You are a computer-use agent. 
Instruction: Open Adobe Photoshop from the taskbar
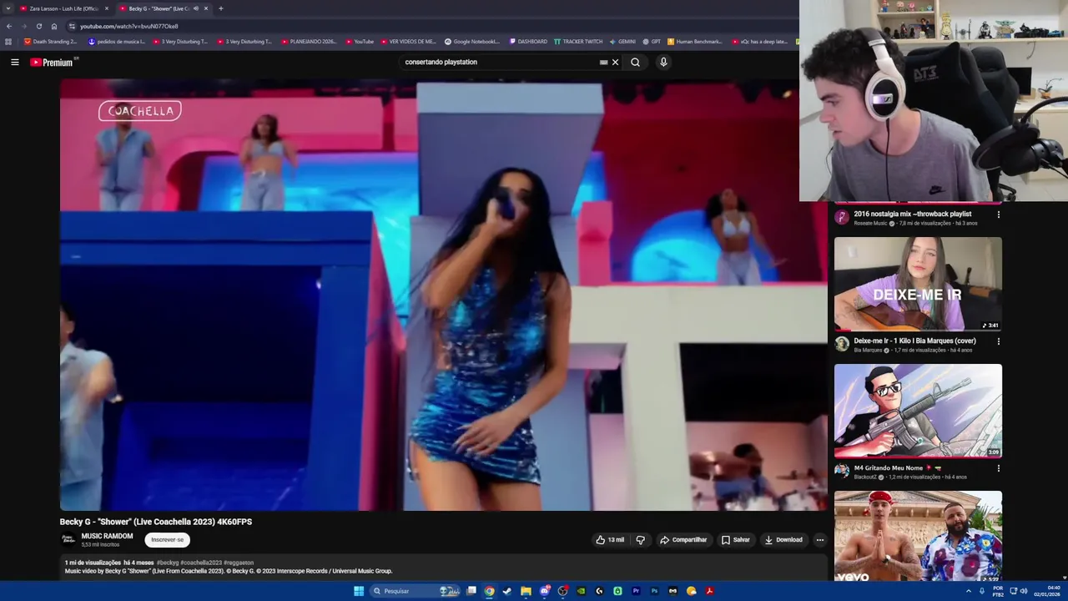pos(654,591)
